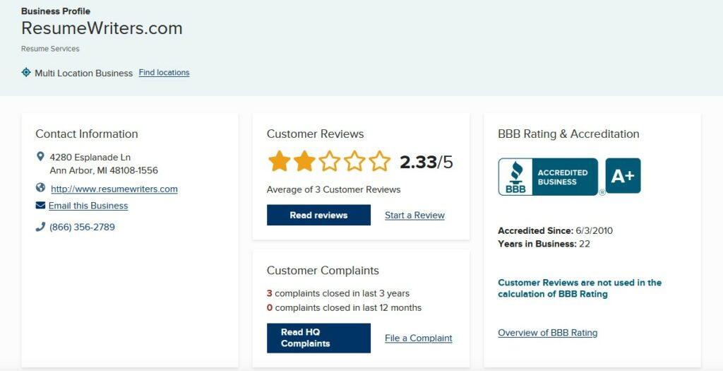
Task: Open the File a Complaint link
Action: coord(419,338)
